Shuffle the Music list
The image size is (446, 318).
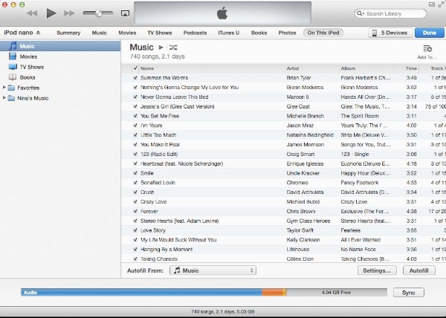(172, 48)
